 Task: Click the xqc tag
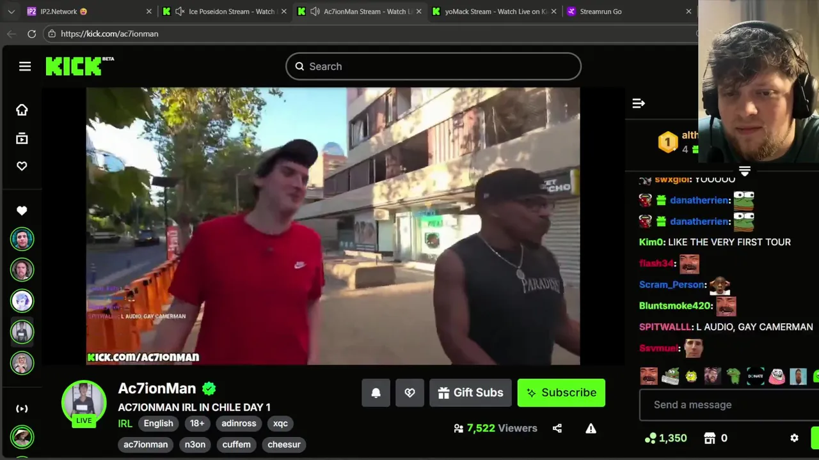(280, 424)
